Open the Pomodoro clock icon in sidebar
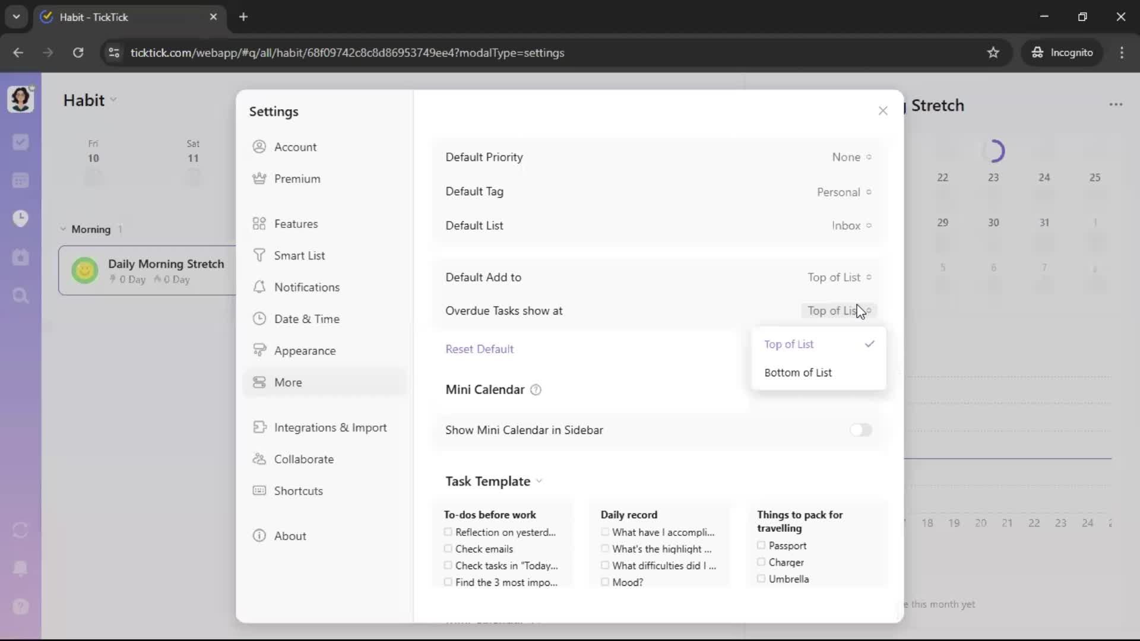The height and width of the screenshot is (641, 1140). (21, 218)
